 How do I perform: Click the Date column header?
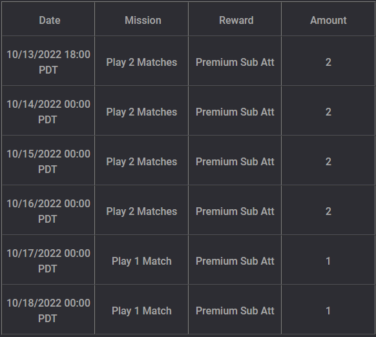49,20
